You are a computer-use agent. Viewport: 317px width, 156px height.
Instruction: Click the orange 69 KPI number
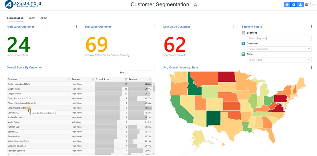[x=97, y=45]
